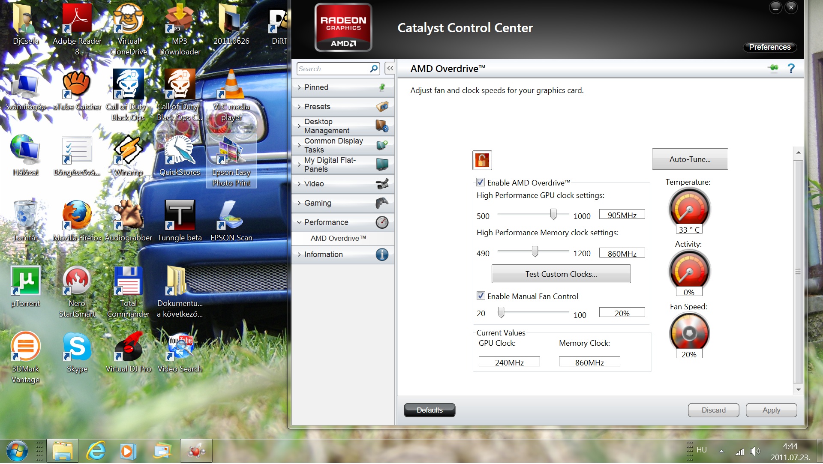Collapse the sidebar with the double-arrow button
The width and height of the screenshot is (823, 464).
(x=390, y=68)
